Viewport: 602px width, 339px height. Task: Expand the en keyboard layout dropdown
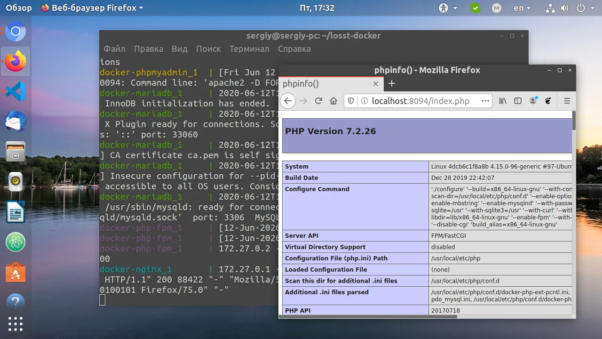click(x=522, y=8)
